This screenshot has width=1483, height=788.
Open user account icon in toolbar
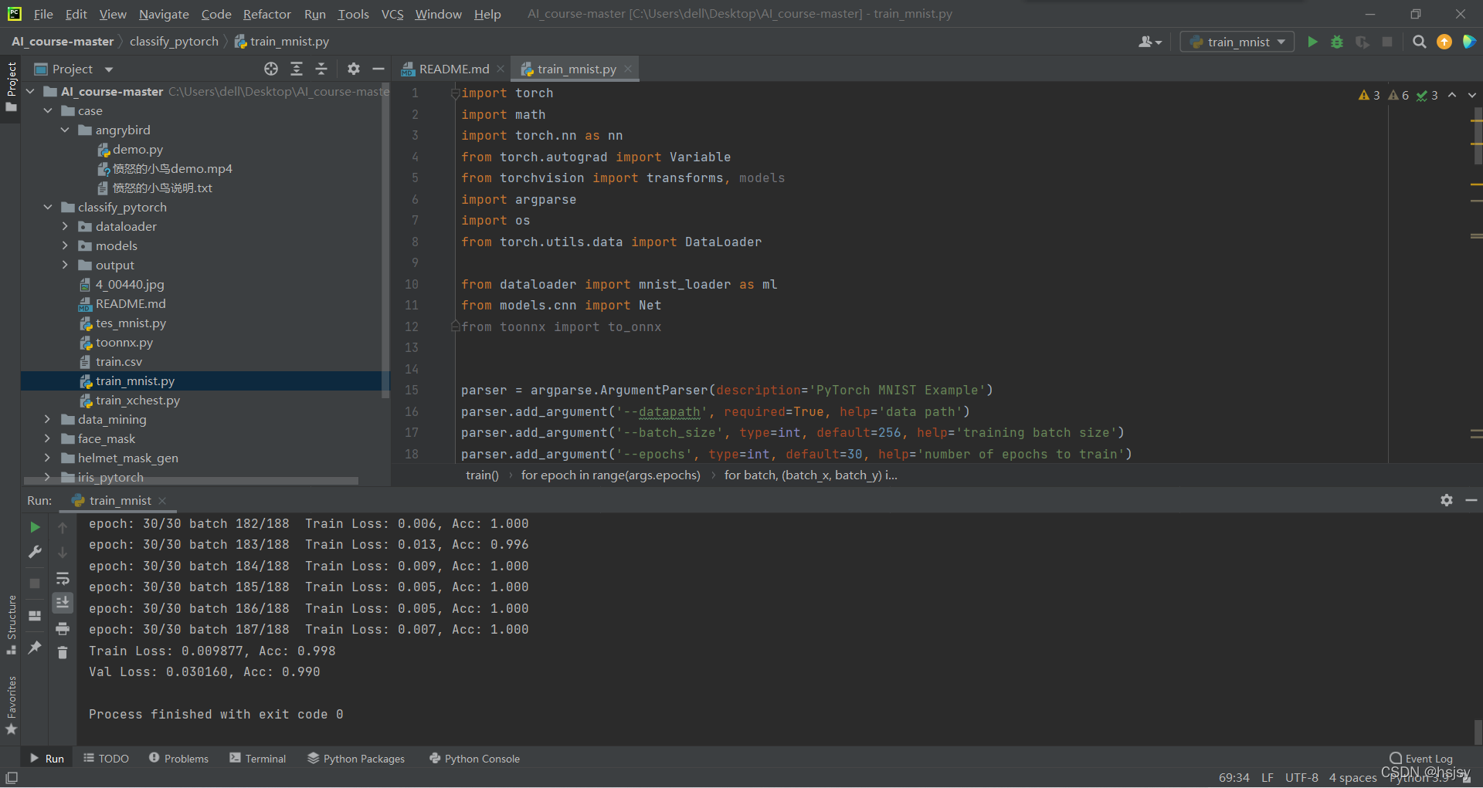[1149, 42]
